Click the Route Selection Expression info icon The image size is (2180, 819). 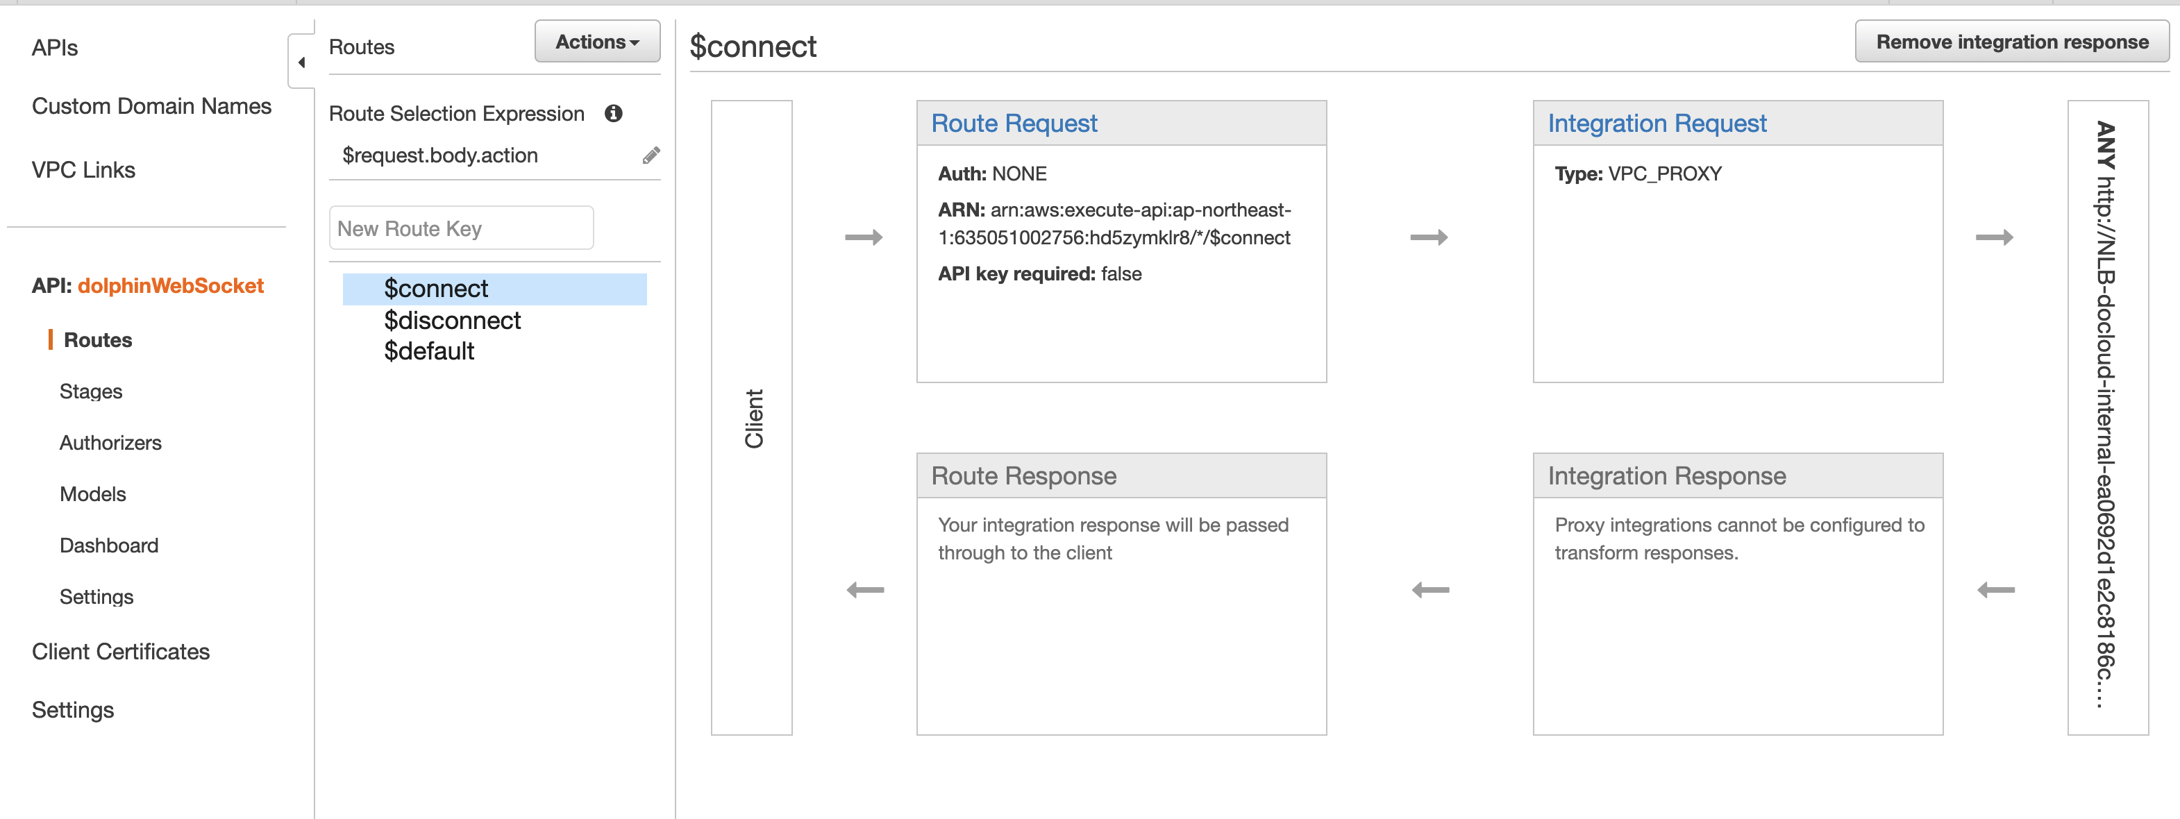[614, 113]
